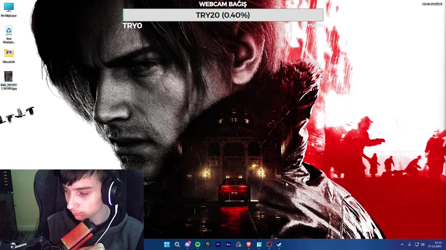Screen dimensions: 446x250
Task: Open taskbar Search
Action: click(177, 244)
